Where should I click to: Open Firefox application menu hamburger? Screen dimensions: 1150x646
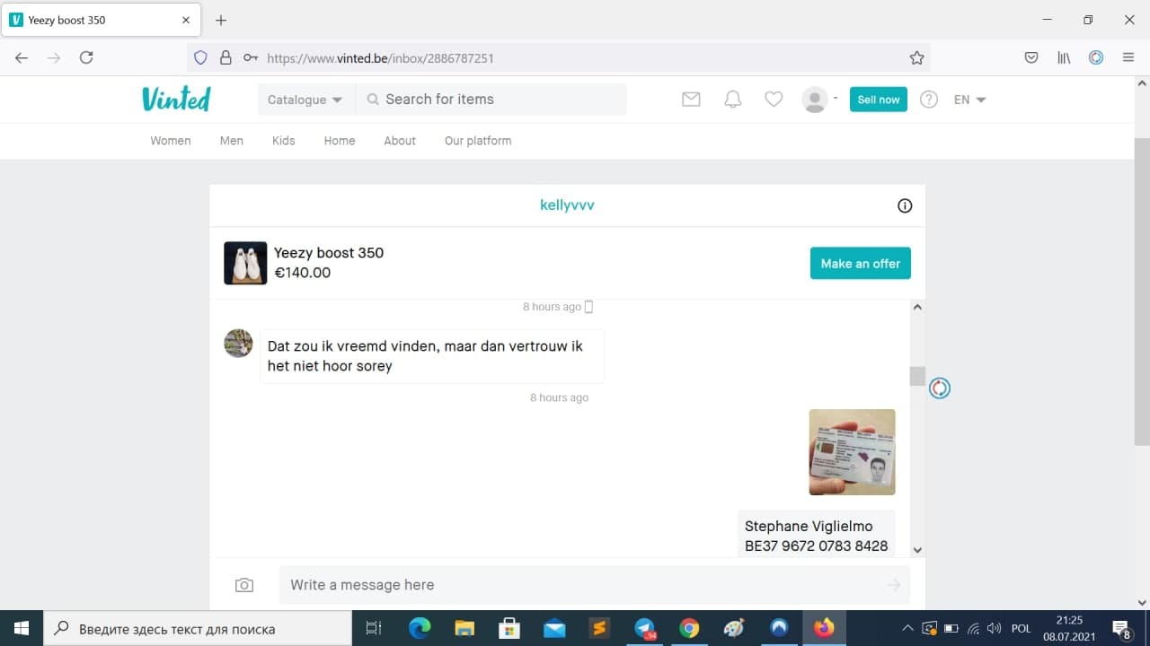tap(1128, 57)
